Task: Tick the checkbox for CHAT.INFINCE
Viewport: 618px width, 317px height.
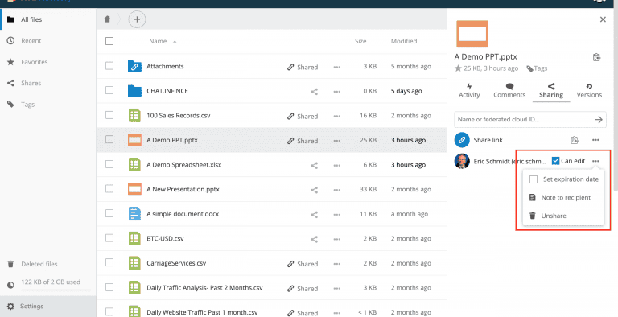Action: pyautogui.click(x=109, y=90)
